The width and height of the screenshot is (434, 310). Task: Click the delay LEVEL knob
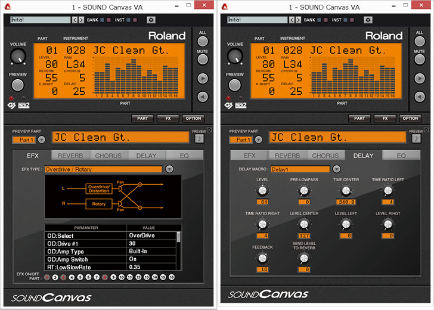pyautogui.click(x=262, y=190)
